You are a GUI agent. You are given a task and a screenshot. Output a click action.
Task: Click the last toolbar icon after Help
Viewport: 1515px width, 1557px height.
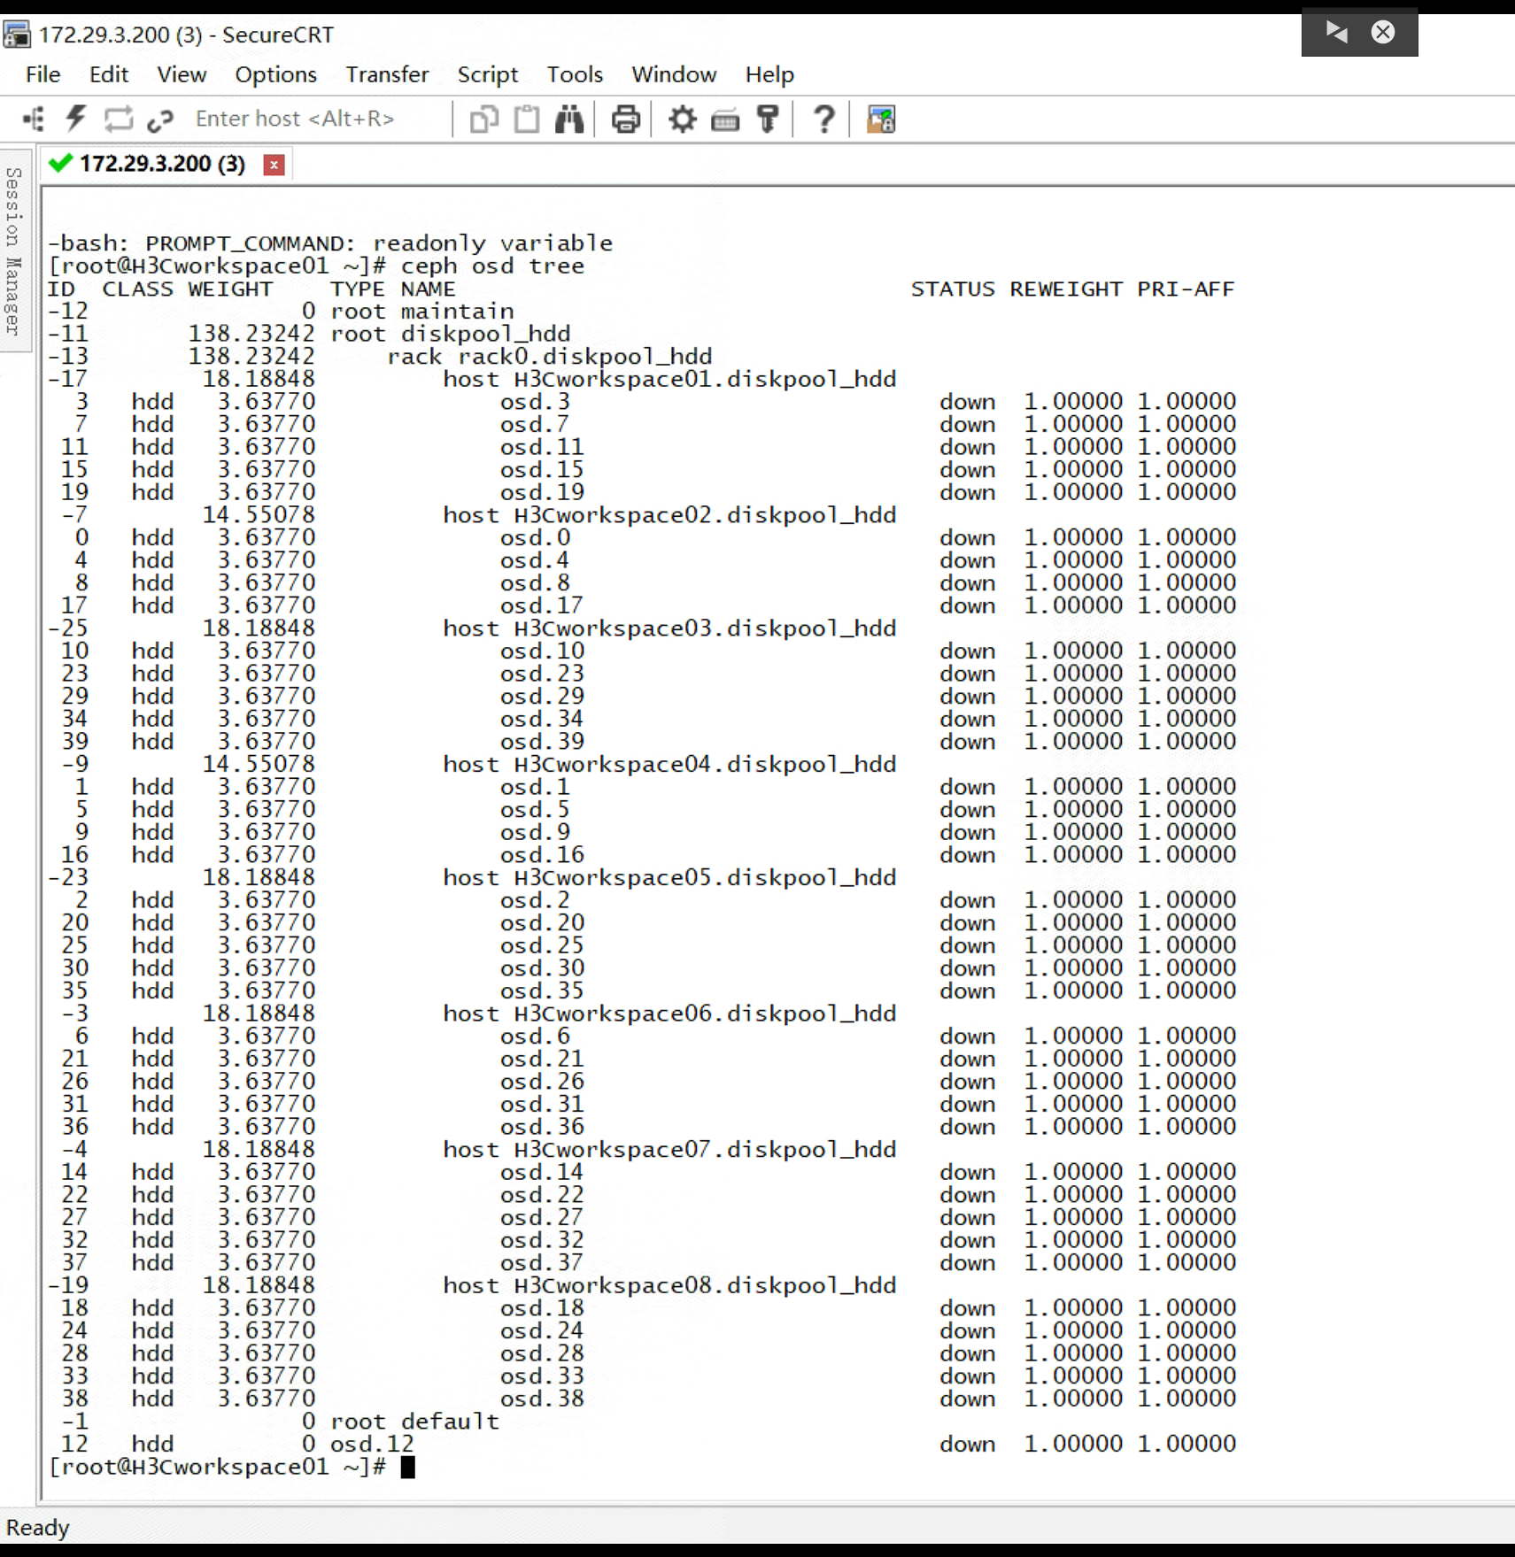881,119
